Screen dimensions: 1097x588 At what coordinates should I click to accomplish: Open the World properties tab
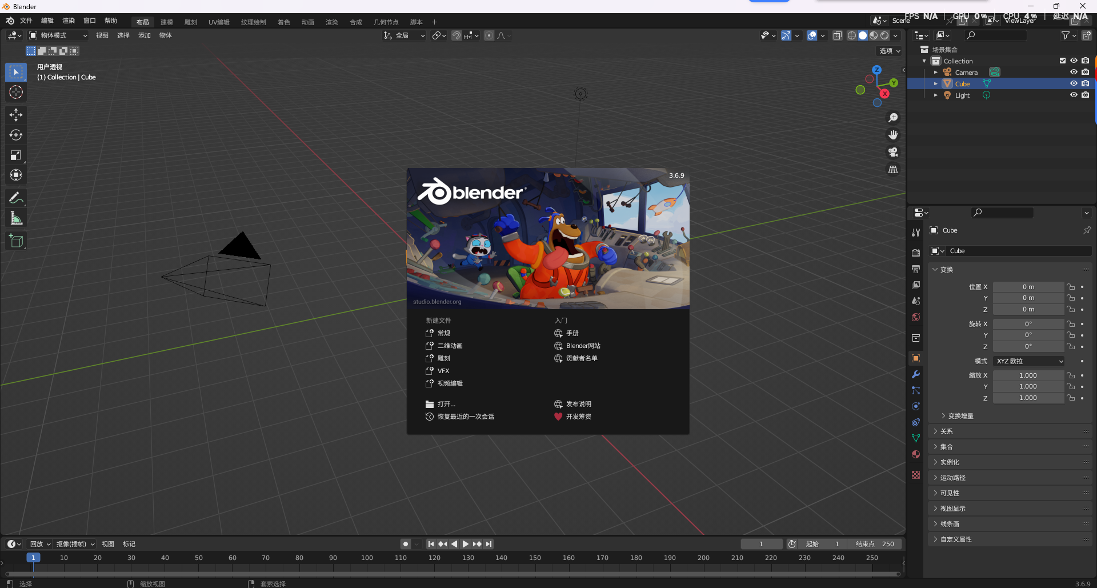click(x=916, y=317)
